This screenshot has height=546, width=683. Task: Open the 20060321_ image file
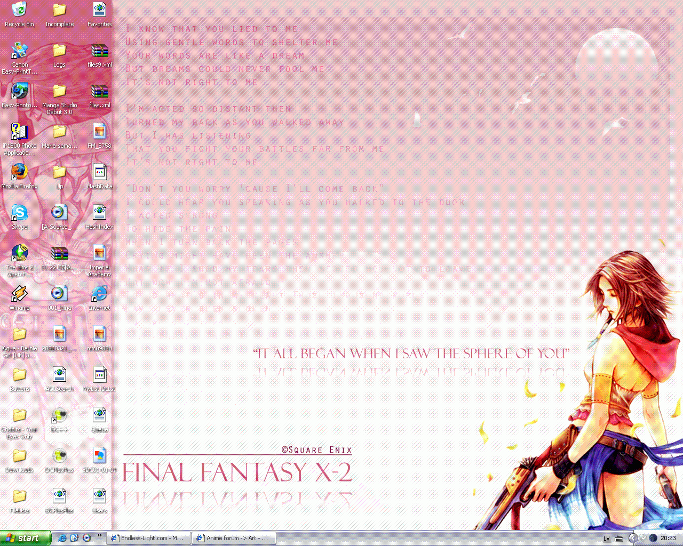pos(59,339)
